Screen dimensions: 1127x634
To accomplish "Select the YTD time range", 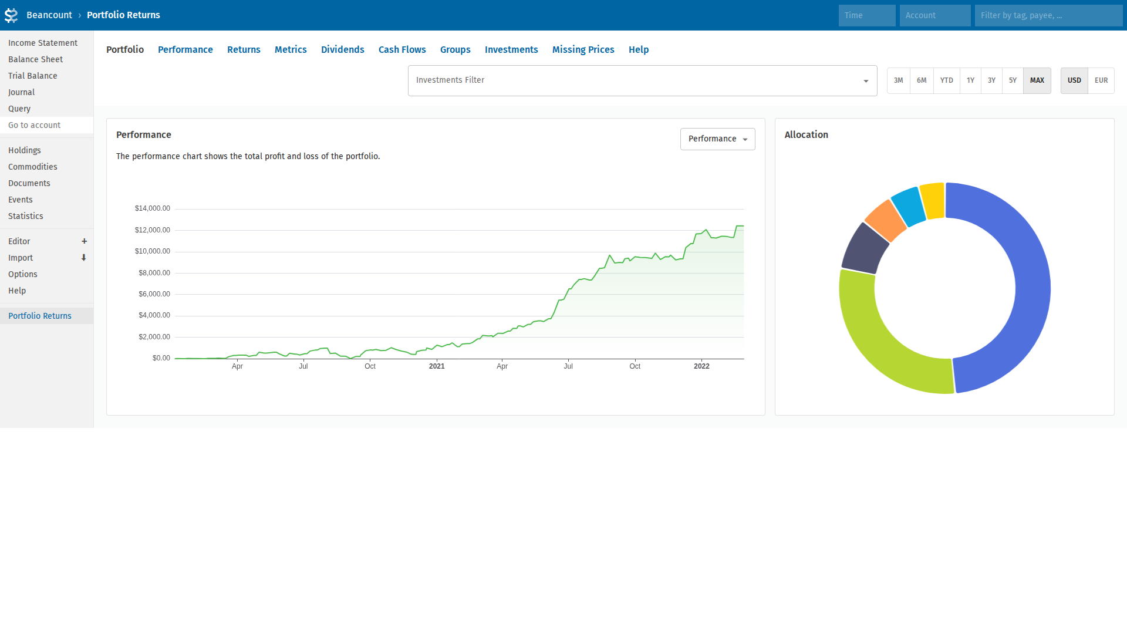I will pos(946,80).
